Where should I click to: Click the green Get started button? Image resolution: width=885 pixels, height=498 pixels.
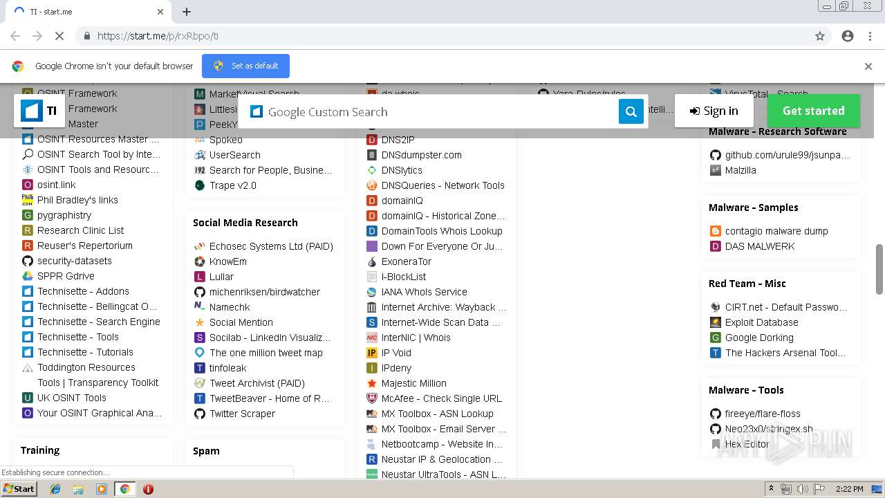point(813,111)
